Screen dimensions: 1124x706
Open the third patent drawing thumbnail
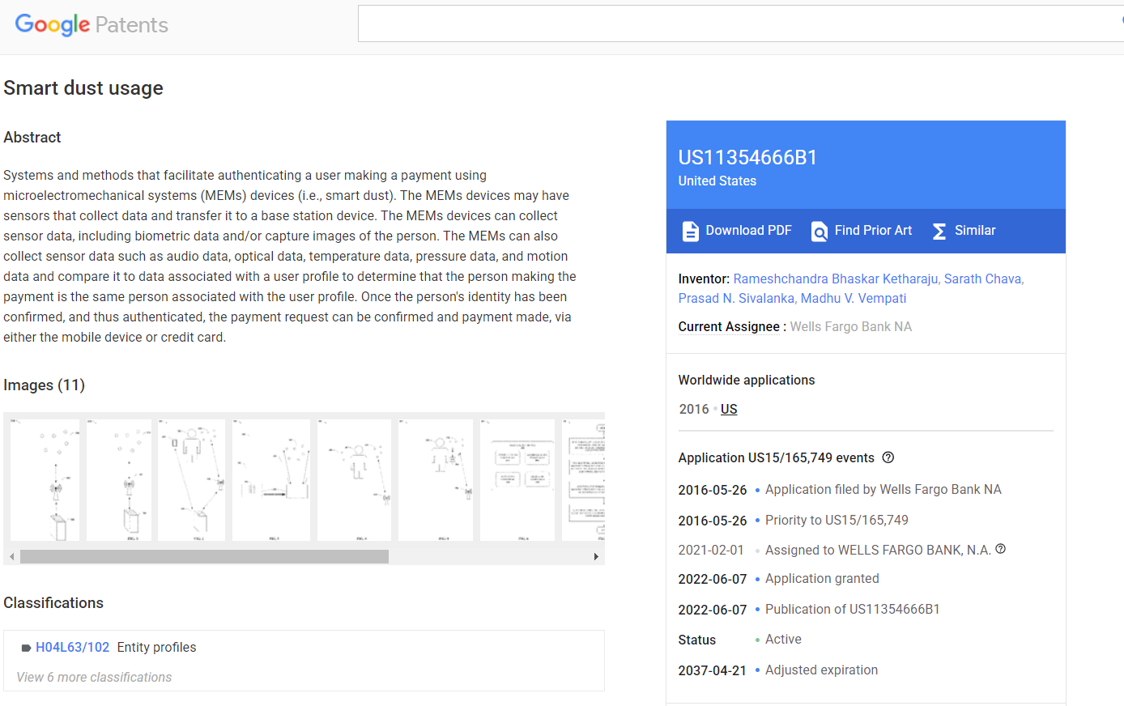tap(192, 479)
